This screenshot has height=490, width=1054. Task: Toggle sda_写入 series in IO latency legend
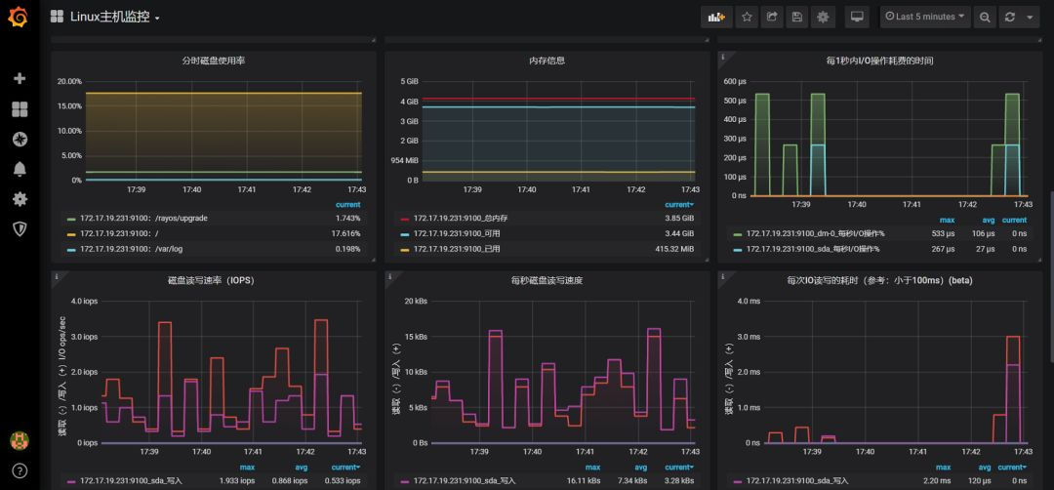point(798,480)
